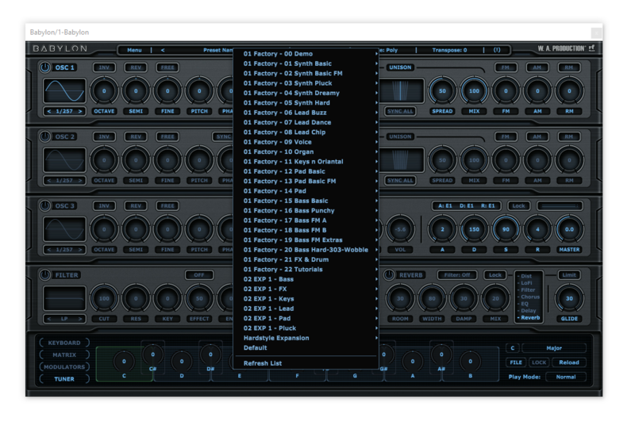Toggle the OSC 2 power icon
635x441 pixels.
point(44,136)
